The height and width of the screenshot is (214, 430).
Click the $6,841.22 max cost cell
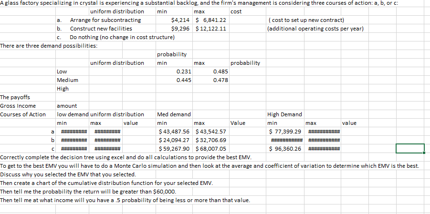(x=211, y=20)
